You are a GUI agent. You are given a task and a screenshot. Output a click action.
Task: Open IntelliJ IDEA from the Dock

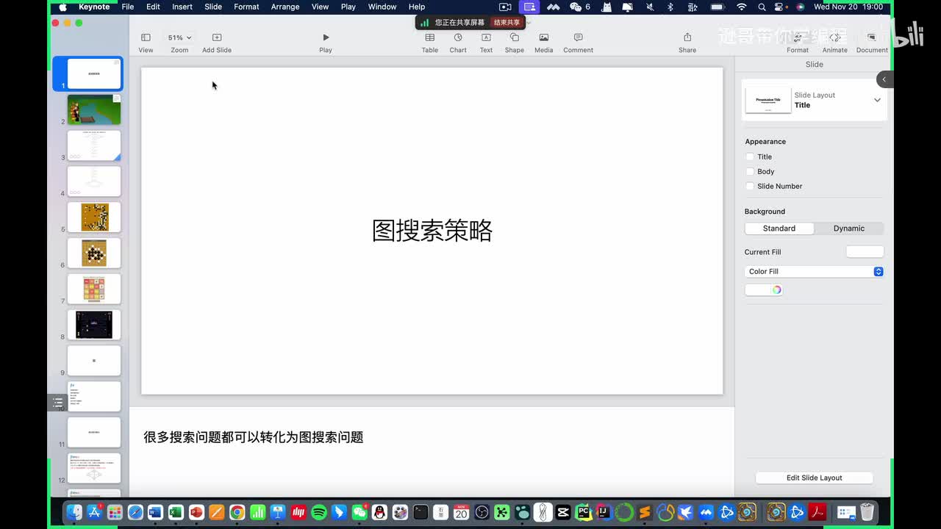pos(604,512)
